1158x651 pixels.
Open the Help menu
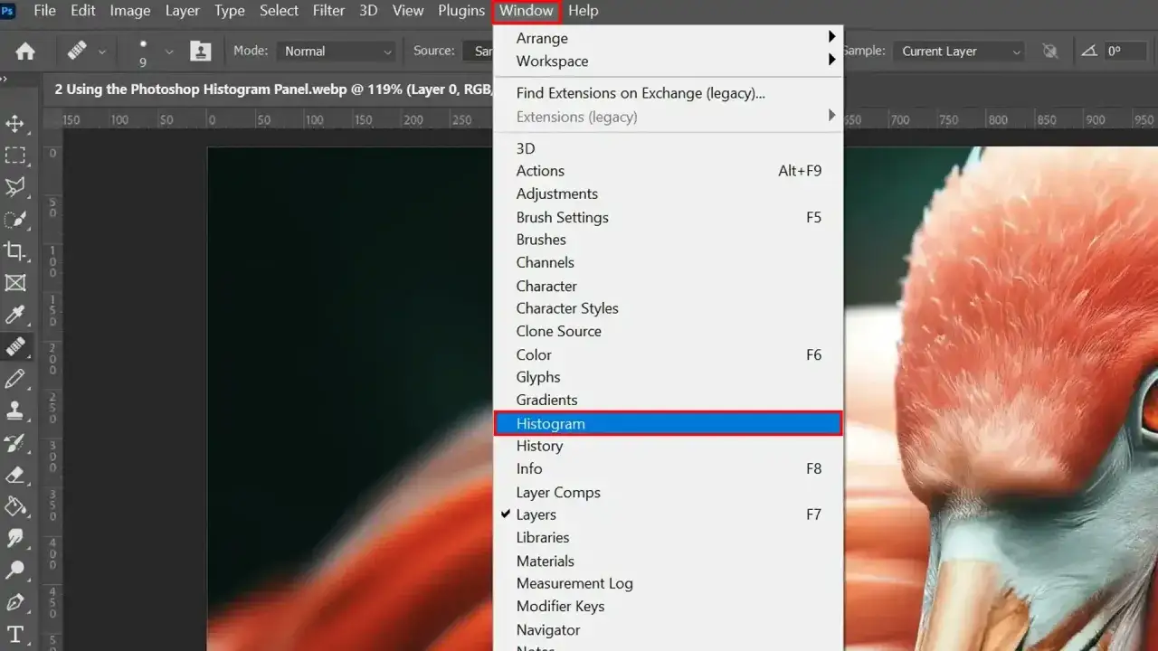pyautogui.click(x=584, y=11)
